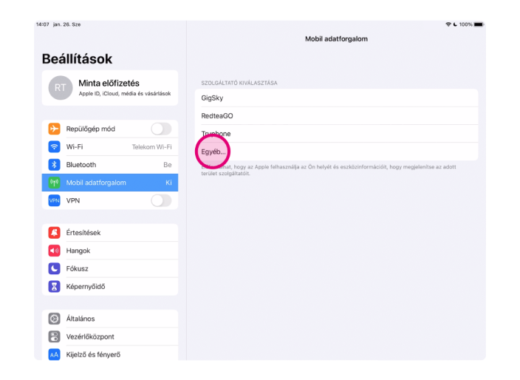Image resolution: width=520 pixels, height=380 pixels.
Task: Tap the VPN icon
Action: click(54, 200)
